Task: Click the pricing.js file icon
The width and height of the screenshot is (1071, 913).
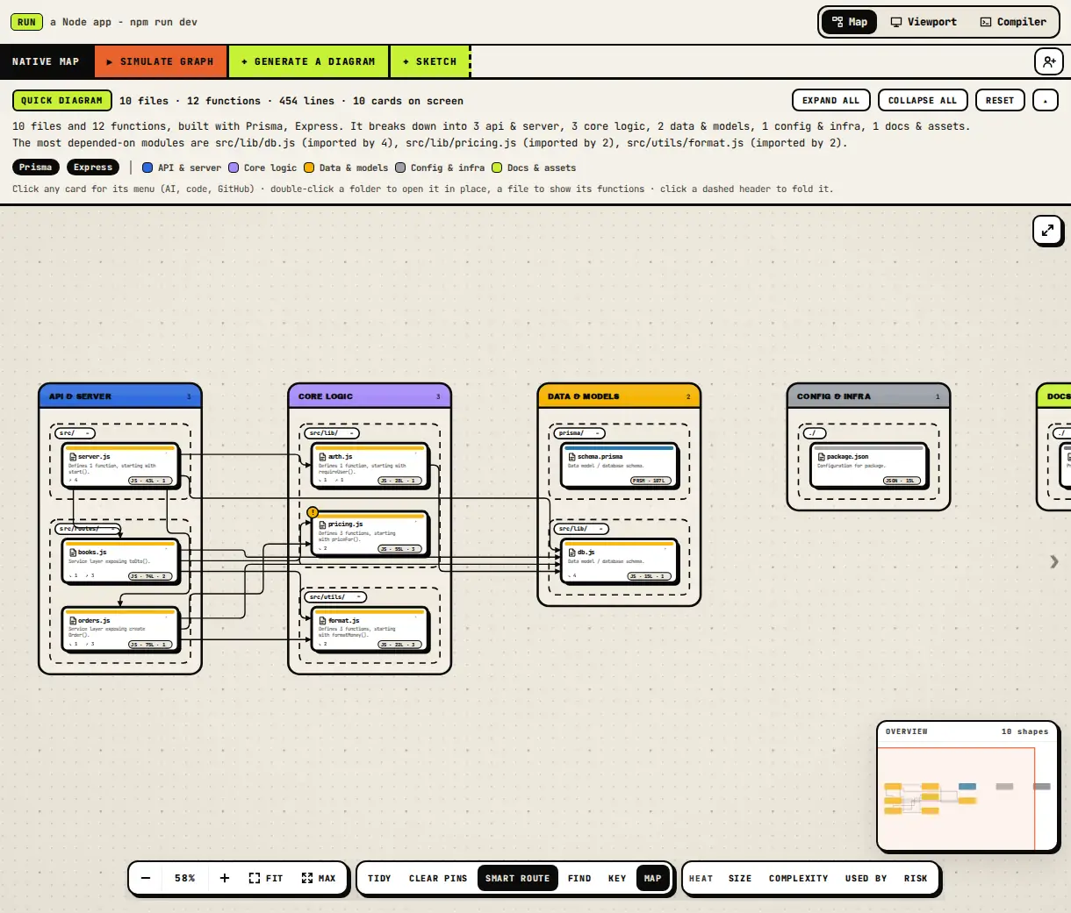Action: (x=322, y=524)
